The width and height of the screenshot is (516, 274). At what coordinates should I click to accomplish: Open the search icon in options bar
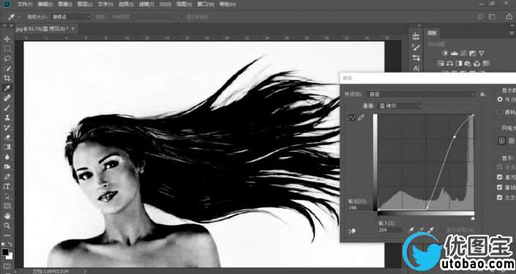pos(480,16)
